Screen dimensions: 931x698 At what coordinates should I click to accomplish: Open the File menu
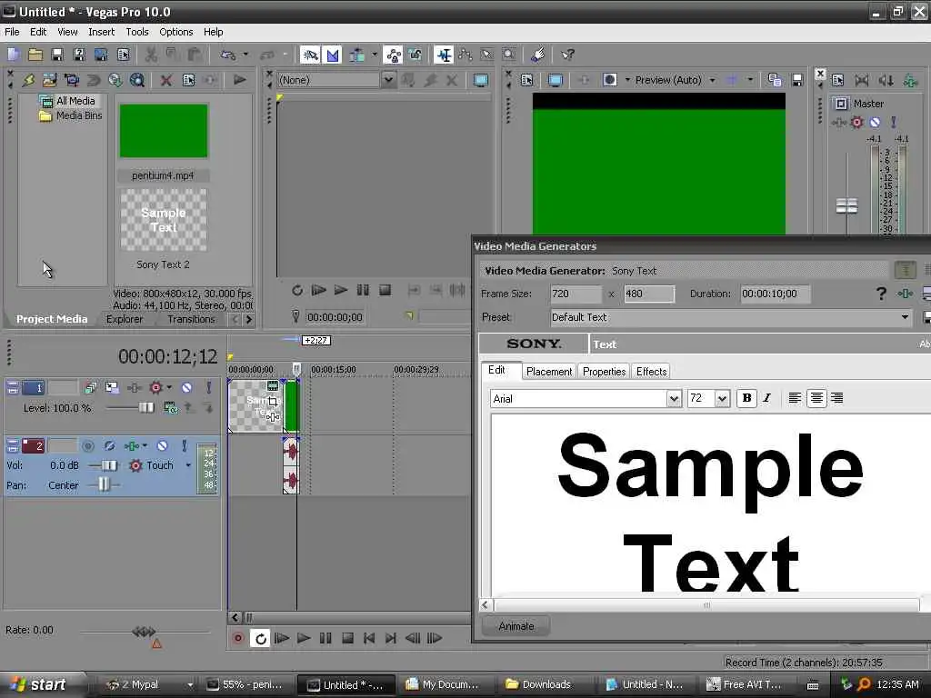point(12,32)
